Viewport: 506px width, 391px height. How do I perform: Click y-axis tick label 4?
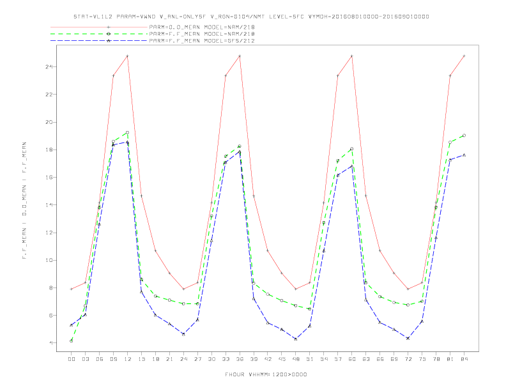(x=51, y=343)
